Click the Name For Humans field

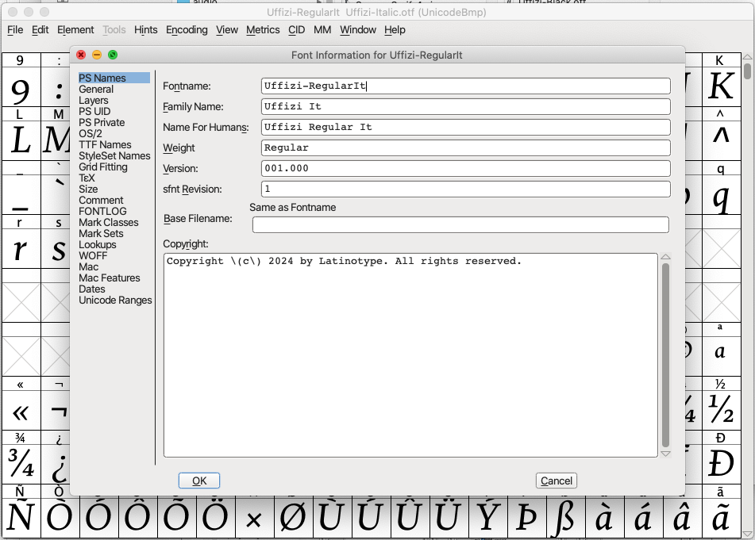click(x=465, y=128)
